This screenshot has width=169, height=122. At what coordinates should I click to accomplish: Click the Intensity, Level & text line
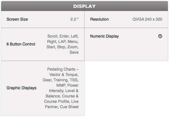click(x=64, y=91)
